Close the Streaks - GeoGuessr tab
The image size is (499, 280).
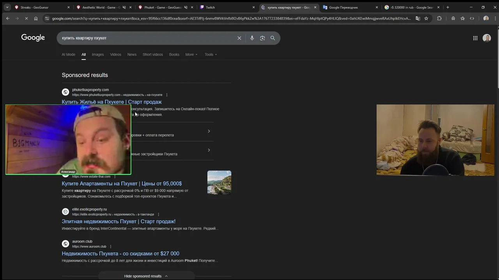tap(69, 7)
